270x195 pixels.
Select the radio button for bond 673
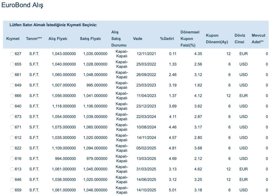coord(12,117)
